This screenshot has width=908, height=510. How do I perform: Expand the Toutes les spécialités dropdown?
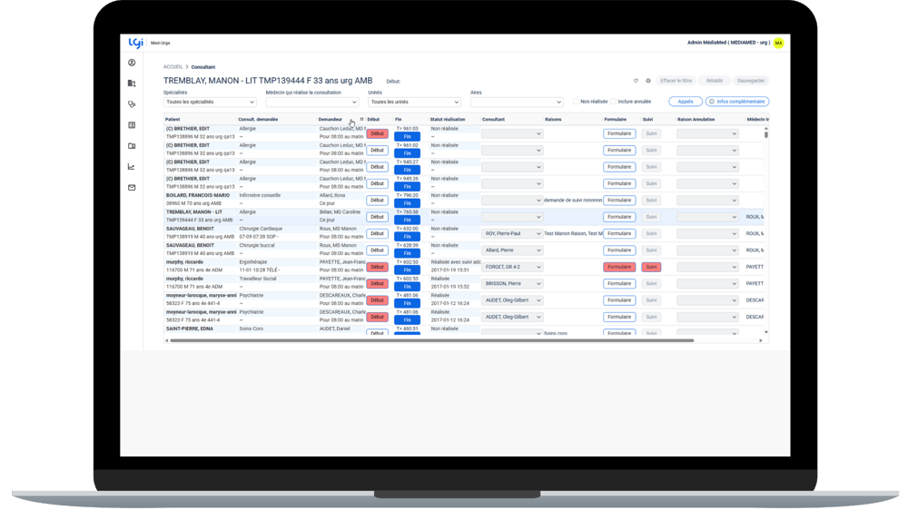[x=210, y=103]
